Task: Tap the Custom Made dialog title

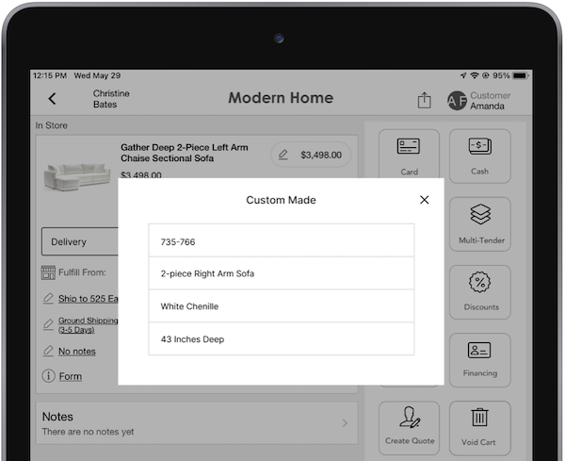Action: (x=281, y=200)
